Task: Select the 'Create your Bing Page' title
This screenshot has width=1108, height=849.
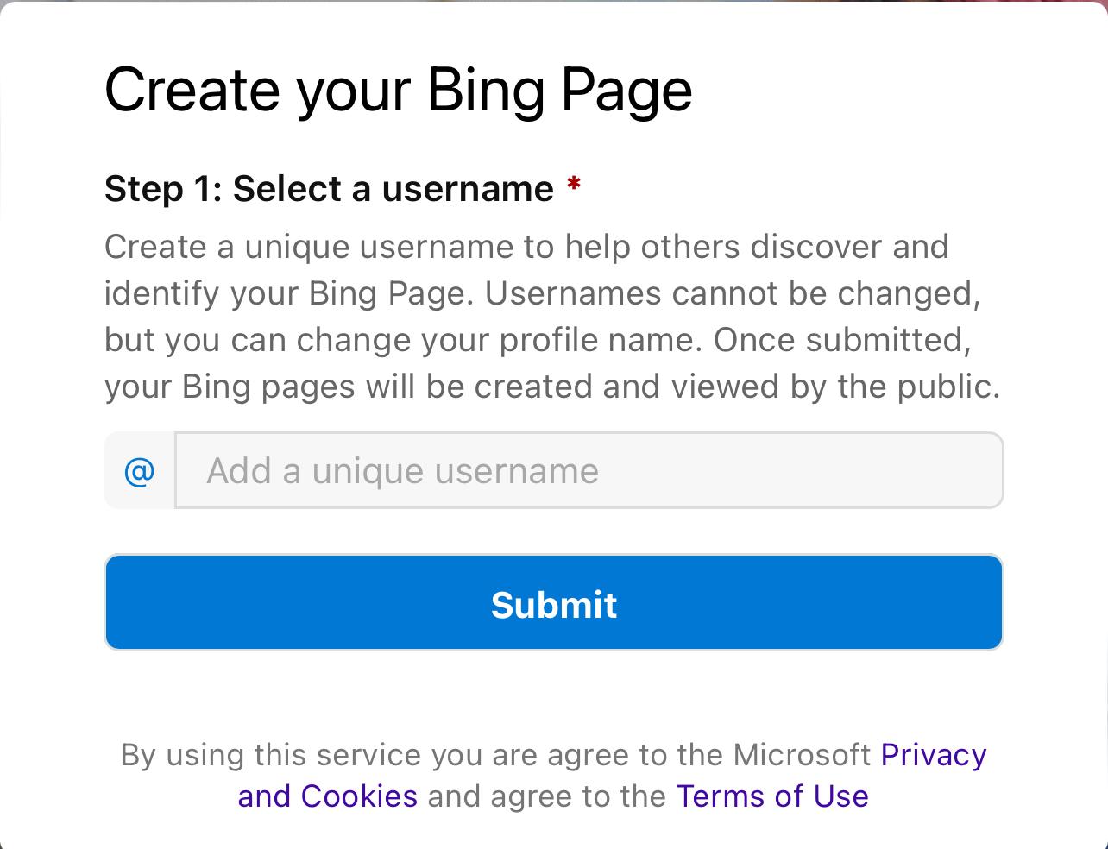Action: 399,87
